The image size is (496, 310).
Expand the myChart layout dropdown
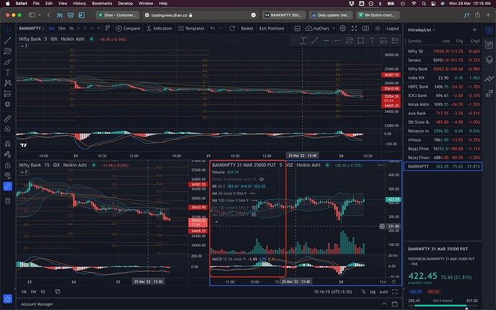pos(334,29)
